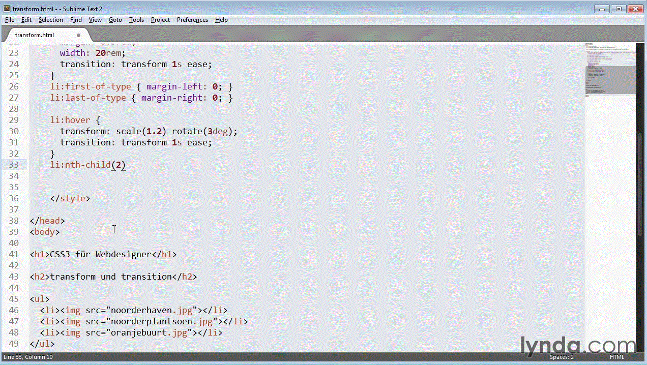Click the closing </ul> tag

point(42,344)
